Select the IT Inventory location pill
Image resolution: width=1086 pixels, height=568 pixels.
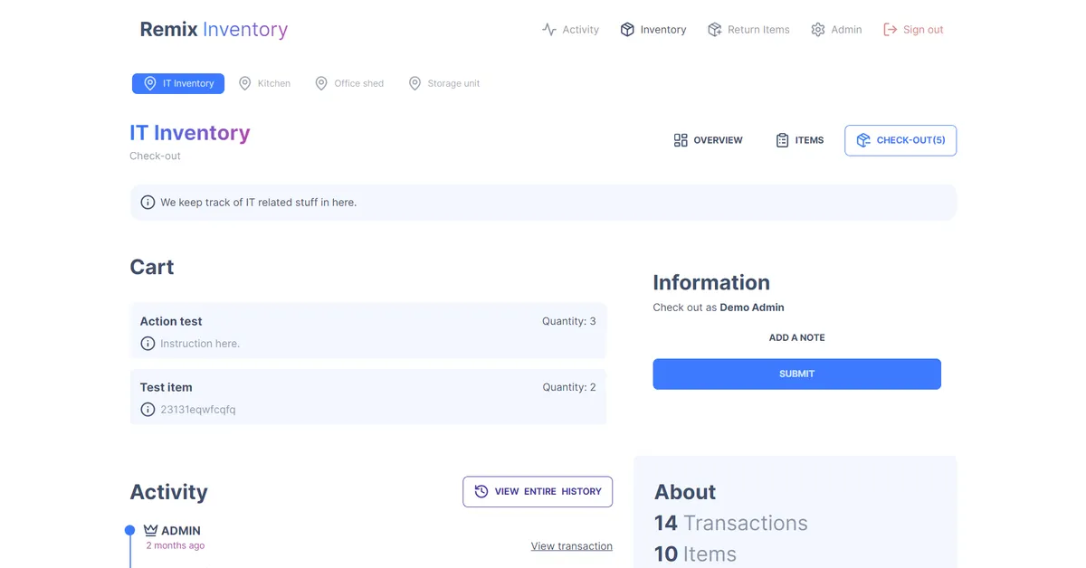(x=178, y=83)
